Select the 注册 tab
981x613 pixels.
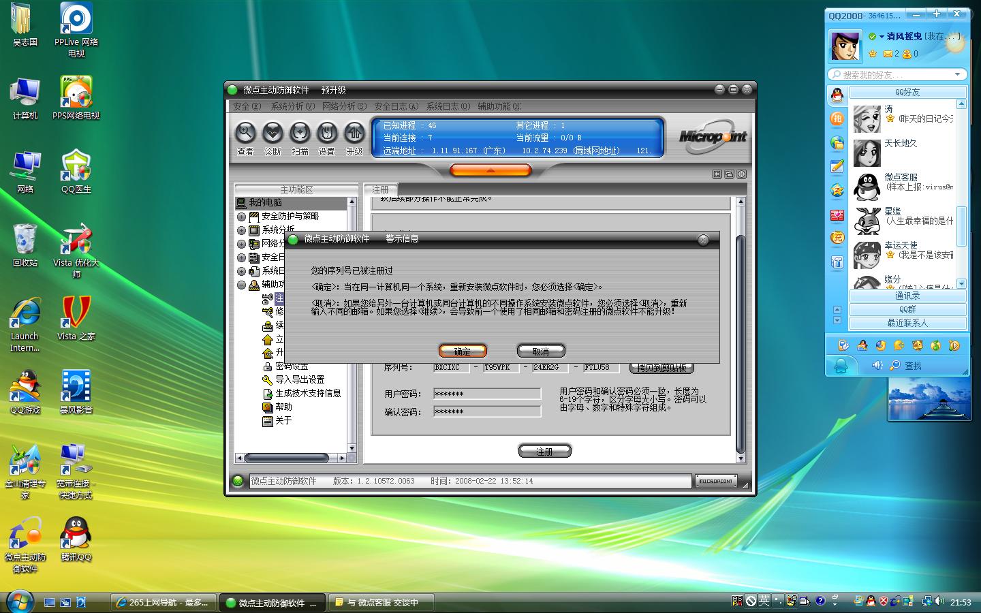380,189
